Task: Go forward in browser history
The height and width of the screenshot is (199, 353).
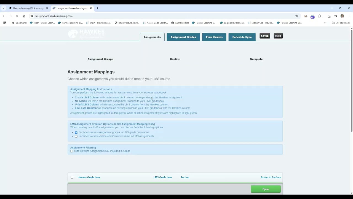Action: [10, 16]
